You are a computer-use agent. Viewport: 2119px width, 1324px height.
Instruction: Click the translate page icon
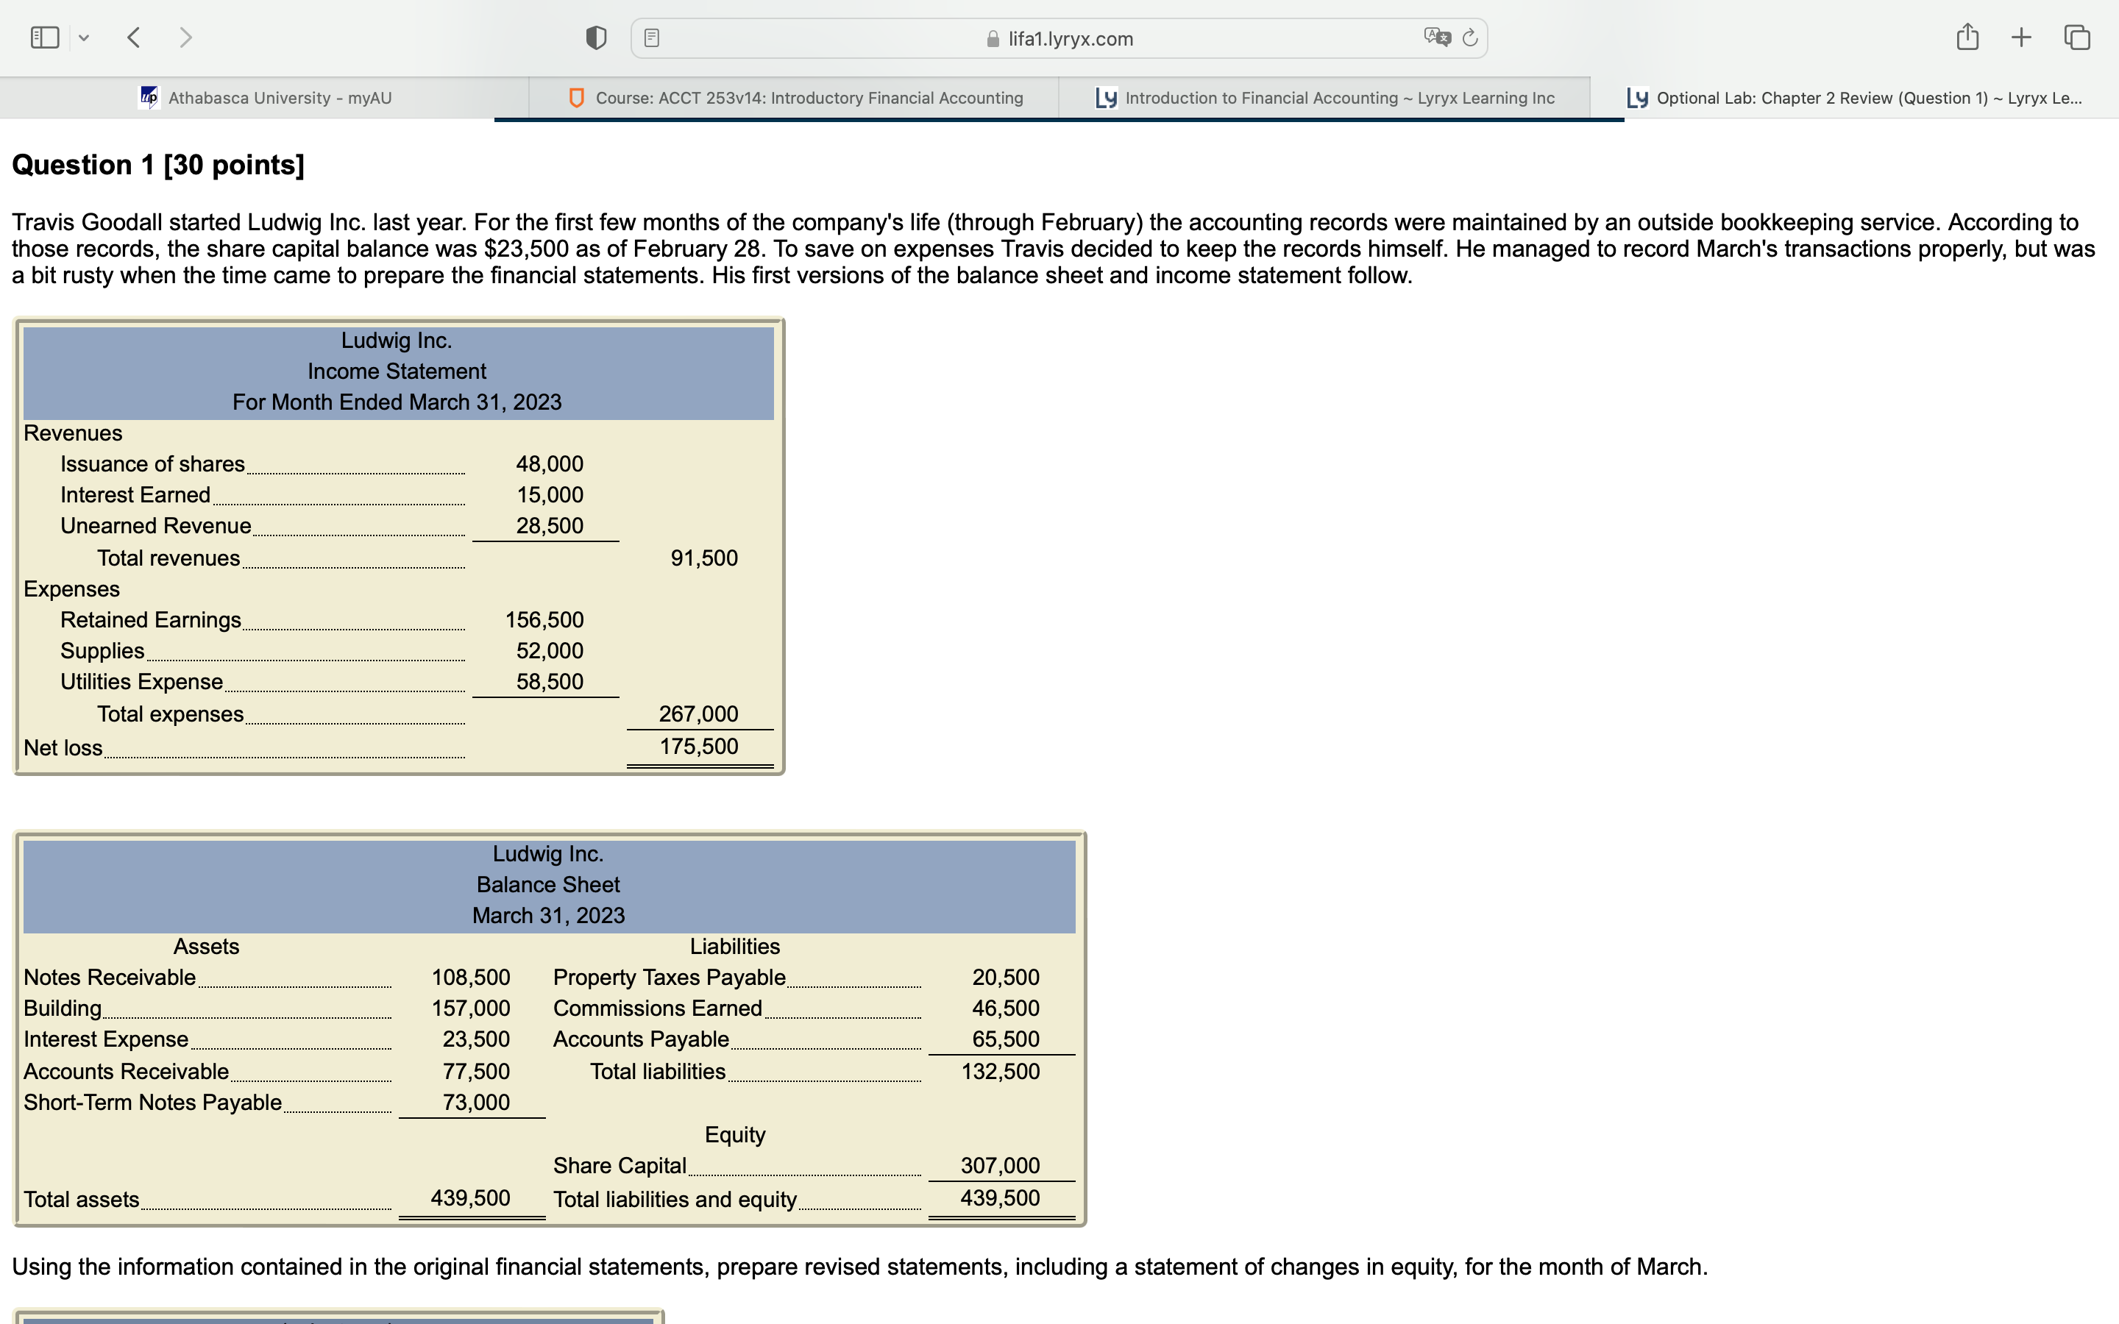[1436, 38]
